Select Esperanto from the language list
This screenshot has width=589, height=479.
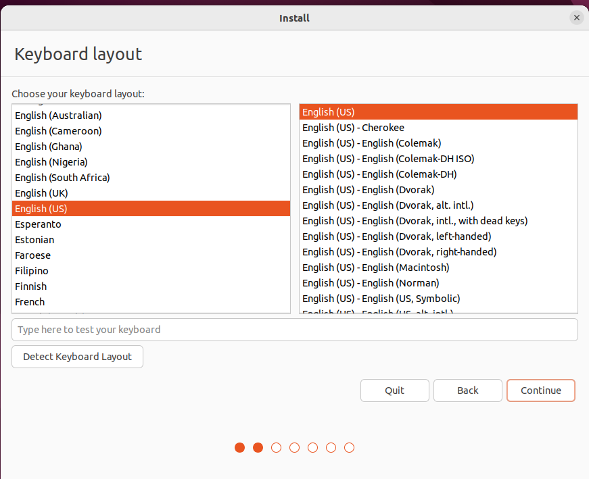coord(38,224)
